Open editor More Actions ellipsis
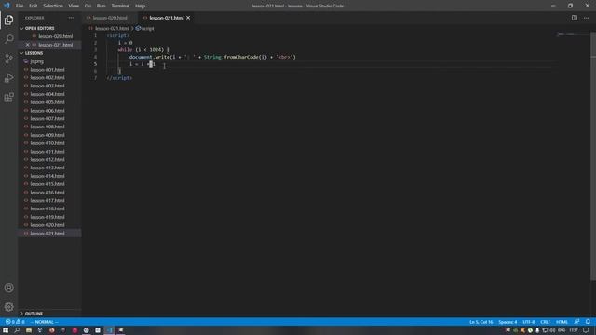The width and height of the screenshot is (596, 335). pos(586,18)
